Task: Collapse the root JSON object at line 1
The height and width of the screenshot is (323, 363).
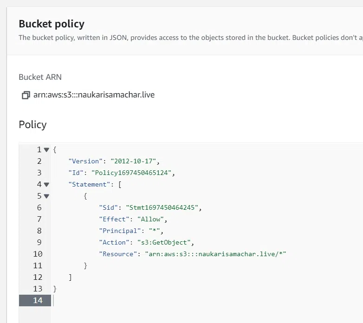Action: [46, 149]
